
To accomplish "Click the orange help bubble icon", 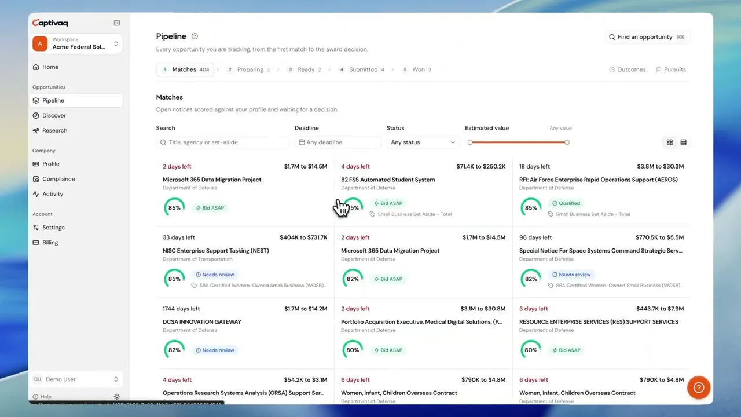I will tap(699, 387).
